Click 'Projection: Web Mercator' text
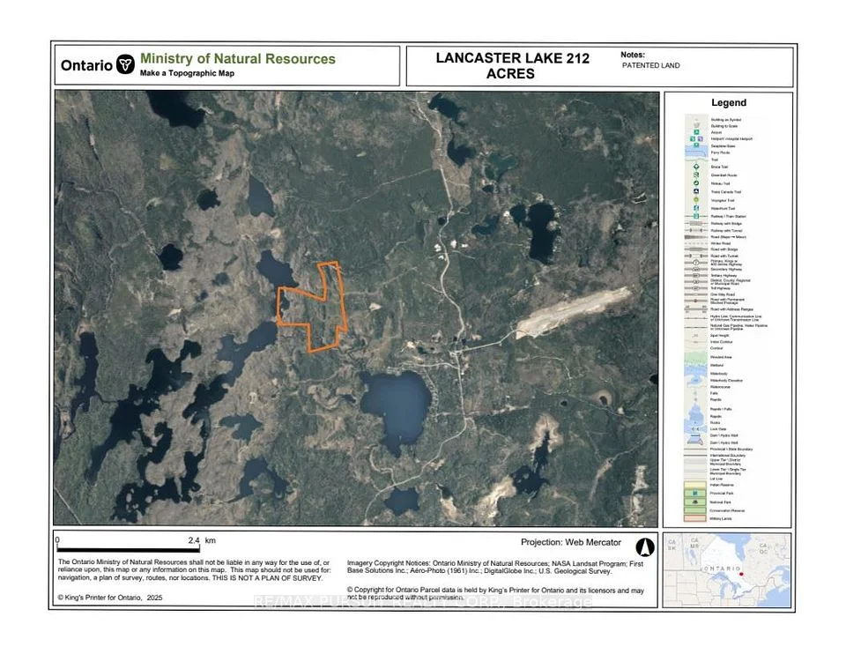This screenshot has height=654, width=846. pyautogui.click(x=571, y=542)
